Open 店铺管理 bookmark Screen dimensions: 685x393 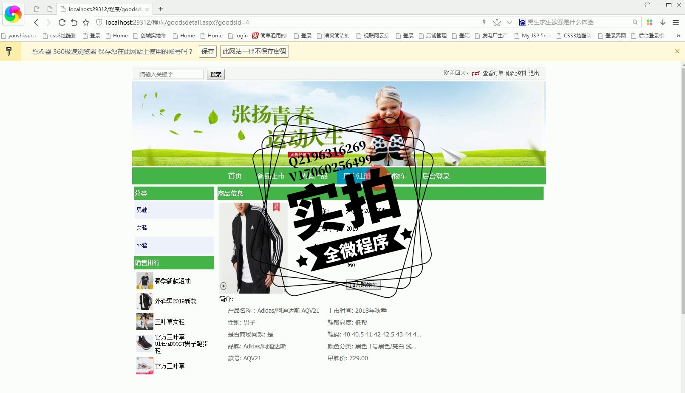[x=433, y=36]
